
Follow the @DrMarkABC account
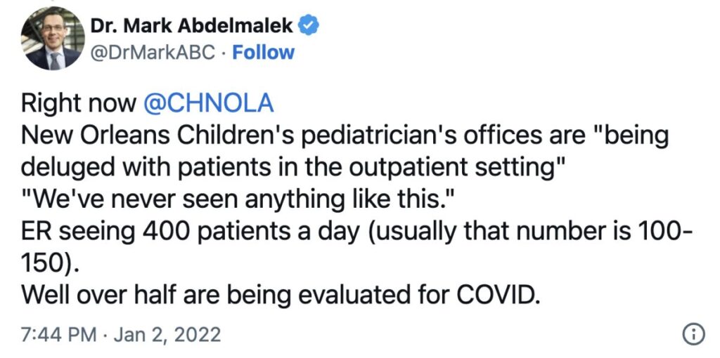tap(263, 53)
